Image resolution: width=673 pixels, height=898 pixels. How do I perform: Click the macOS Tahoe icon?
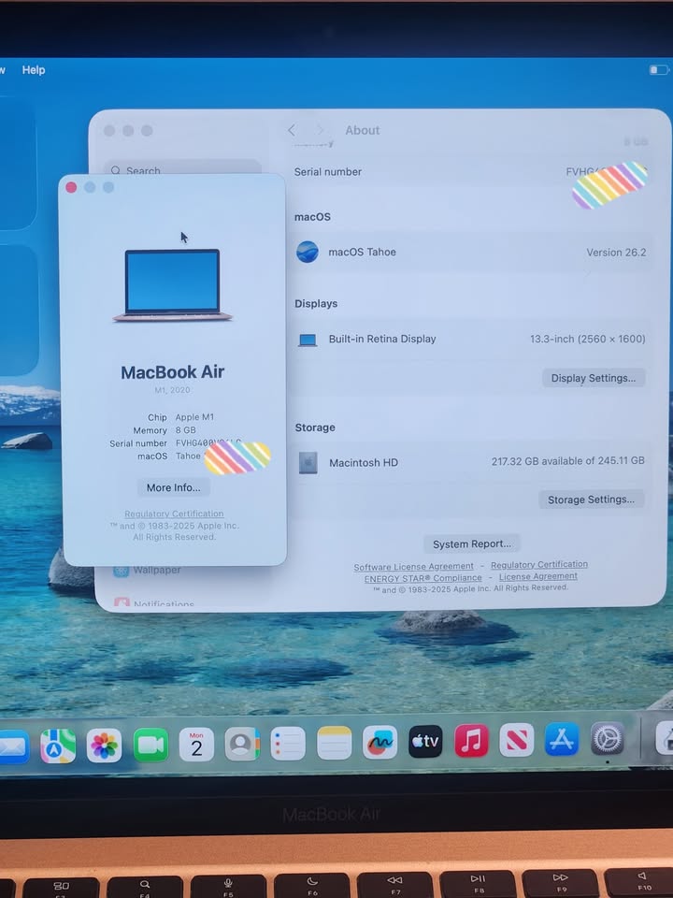click(308, 252)
